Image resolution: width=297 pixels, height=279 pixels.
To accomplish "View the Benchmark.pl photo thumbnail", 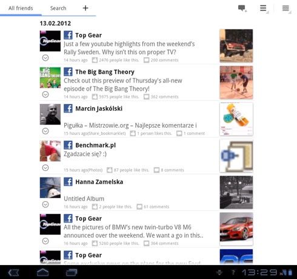I will (x=236, y=156).
